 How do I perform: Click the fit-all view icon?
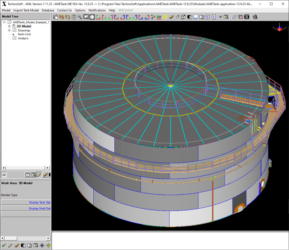92,17
